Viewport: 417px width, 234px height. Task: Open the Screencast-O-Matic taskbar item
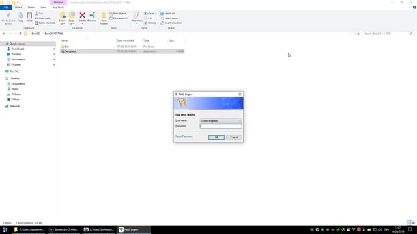[64, 229]
